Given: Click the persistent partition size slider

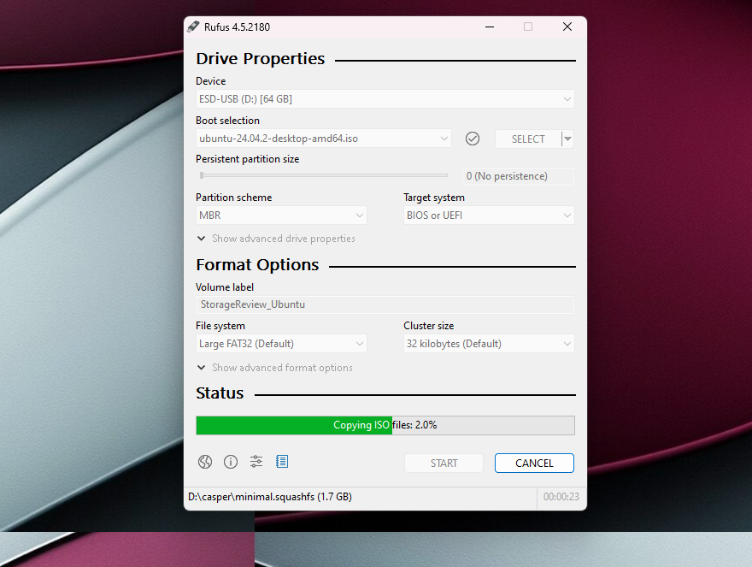Looking at the screenshot, I should click(x=324, y=175).
